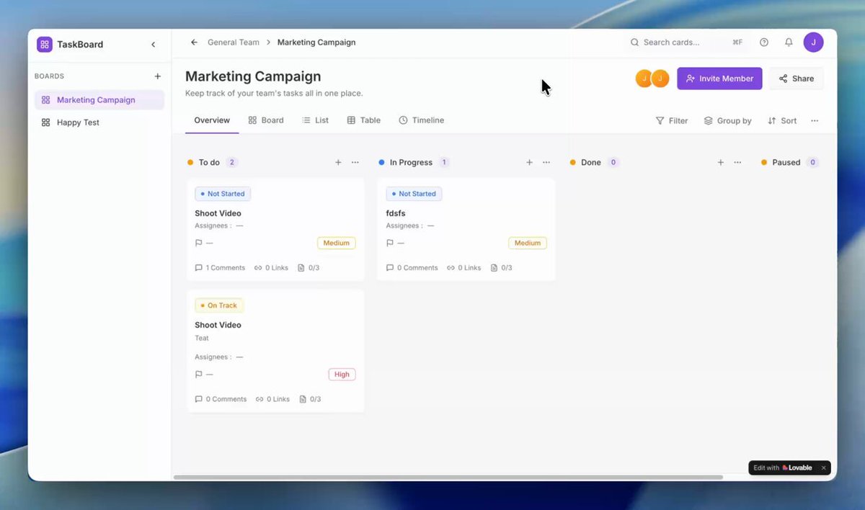Open 0 Comments on the fdsfs card
The width and height of the screenshot is (865, 510).
412,268
